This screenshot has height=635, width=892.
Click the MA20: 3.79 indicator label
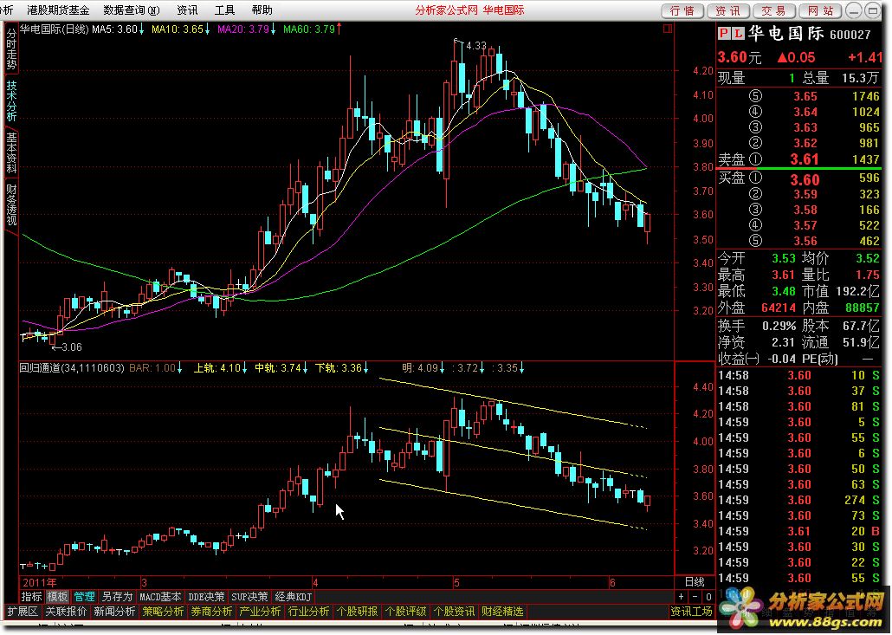[x=247, y=29]
